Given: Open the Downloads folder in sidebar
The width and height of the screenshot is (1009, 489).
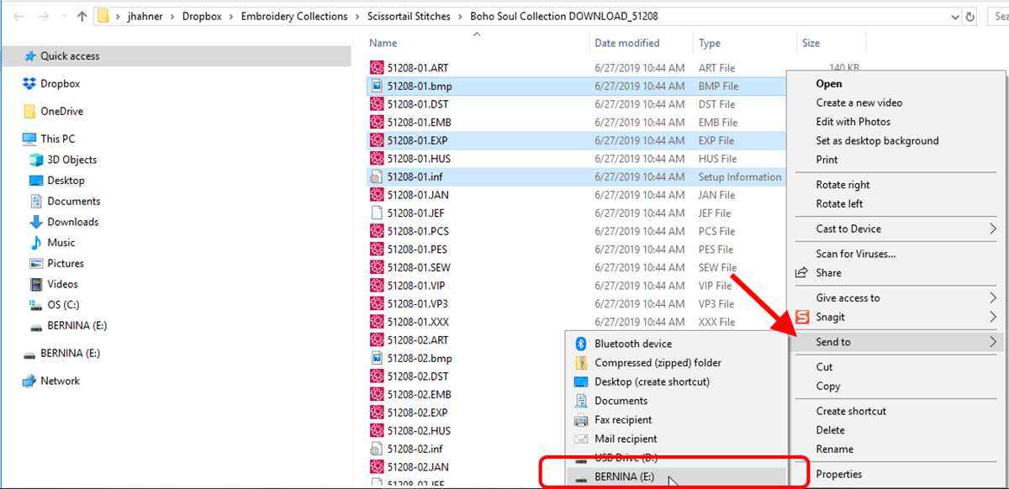Looking at the screenshot, I should (x=71, y=221).
